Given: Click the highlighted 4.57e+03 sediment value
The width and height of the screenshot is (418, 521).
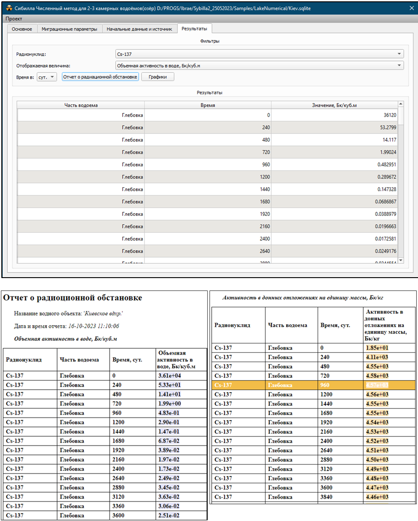Looking at the screenshot, I should pos(377,385).
